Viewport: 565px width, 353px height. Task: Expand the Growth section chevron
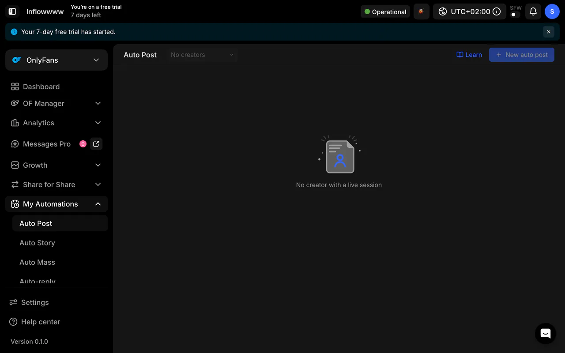point(98,165)
